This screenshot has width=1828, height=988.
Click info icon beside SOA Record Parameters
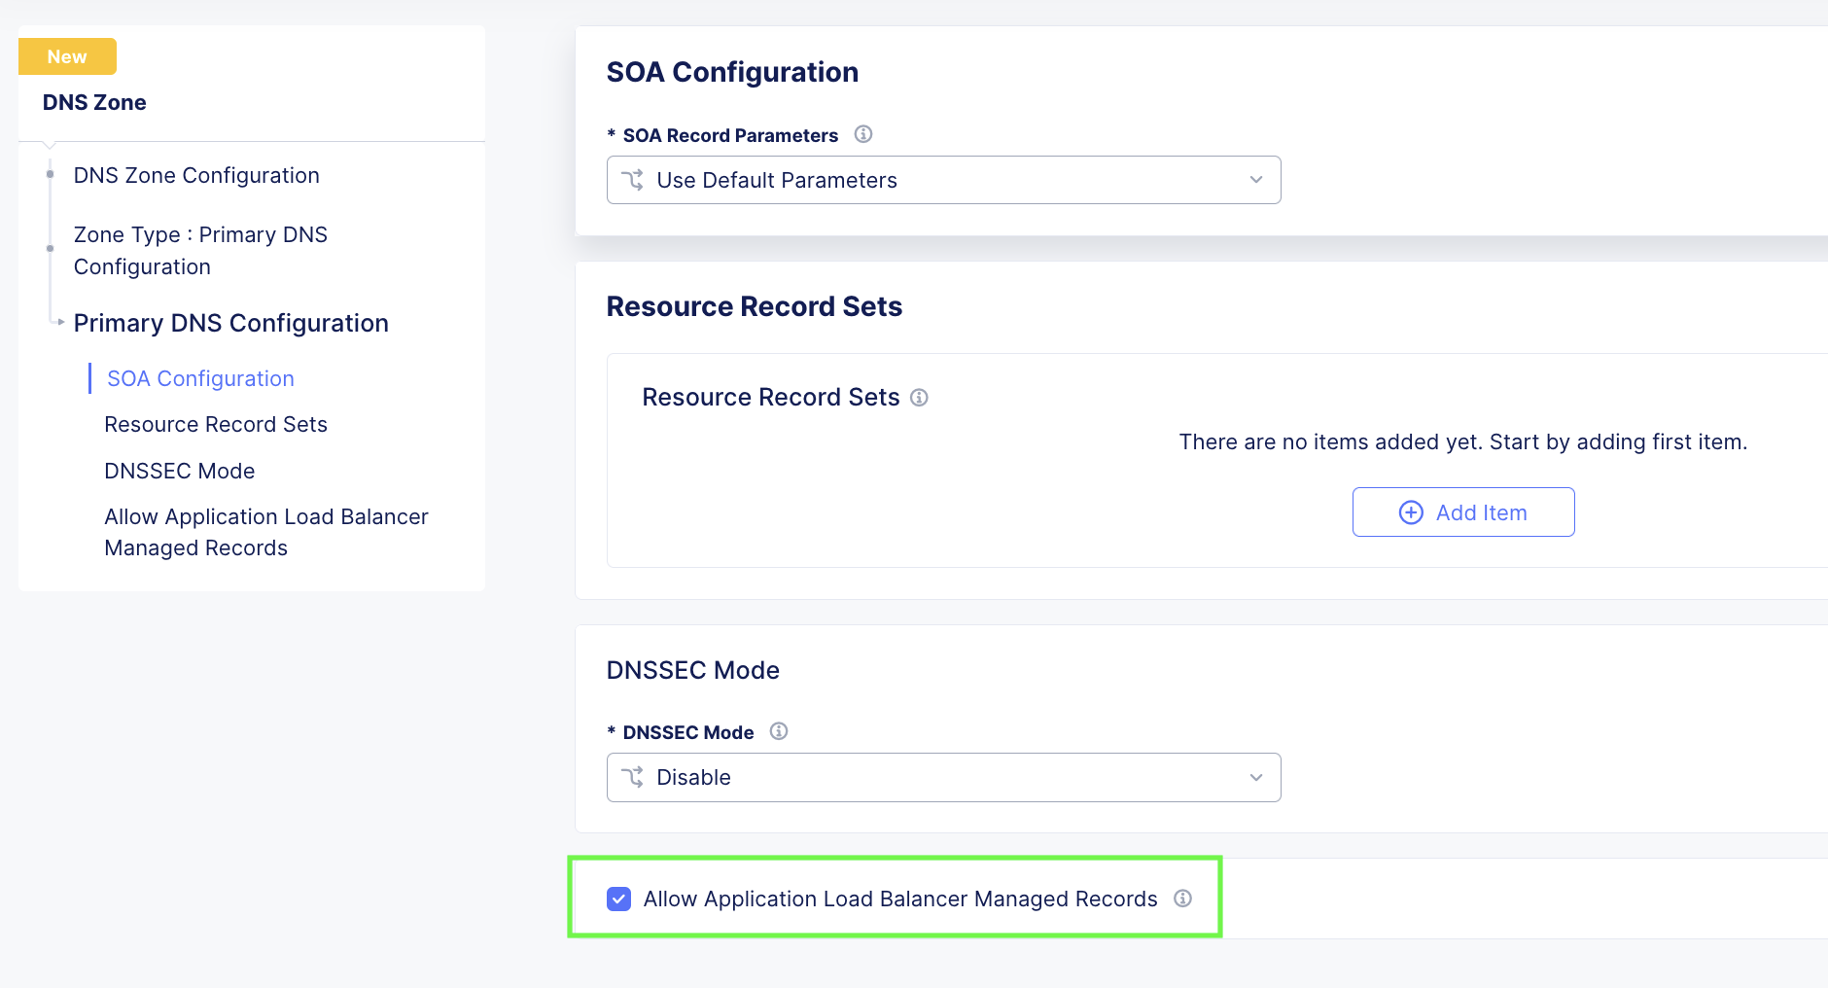[x=863, y=134]
